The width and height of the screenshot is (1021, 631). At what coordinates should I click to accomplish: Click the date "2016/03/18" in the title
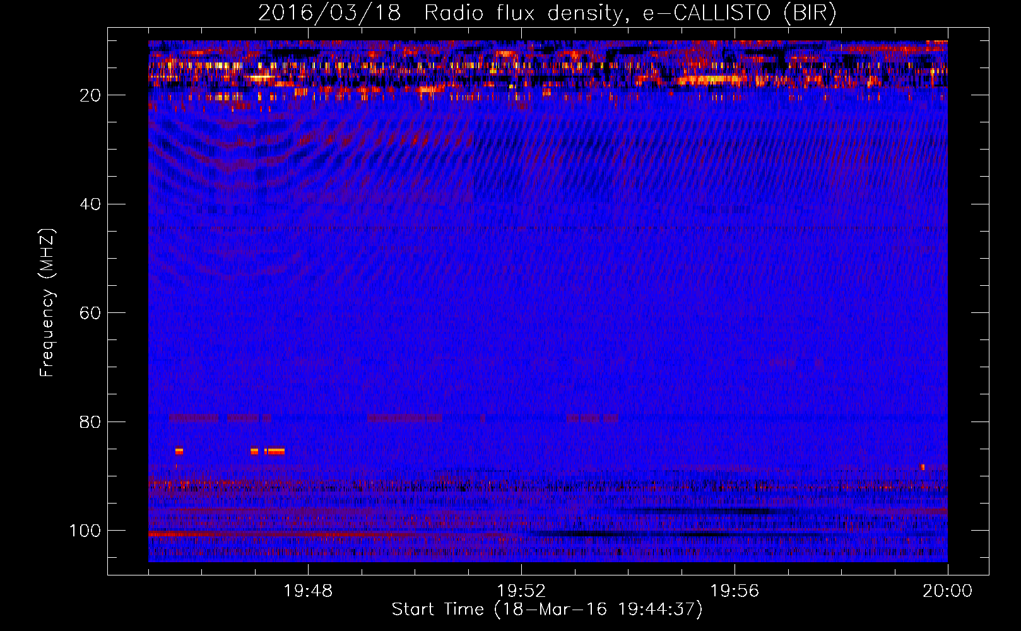click(329, 13)
